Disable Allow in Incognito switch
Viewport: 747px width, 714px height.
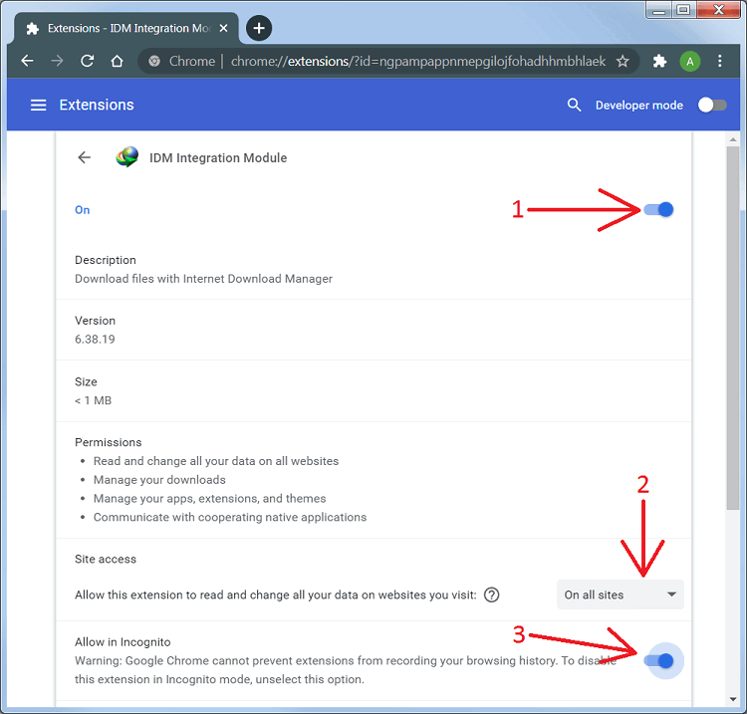point(658,660)
